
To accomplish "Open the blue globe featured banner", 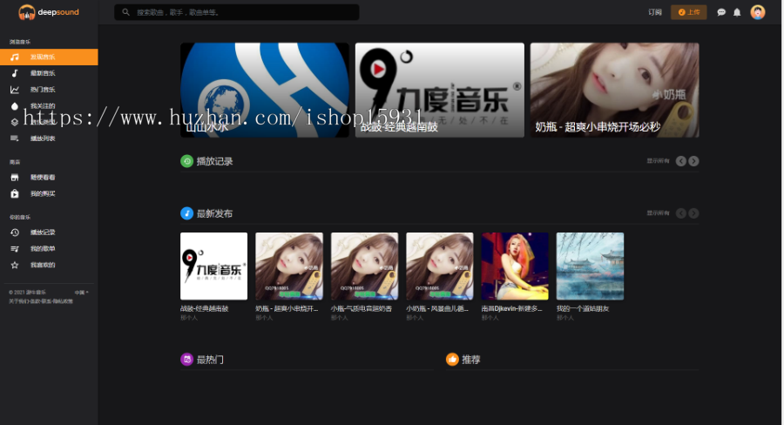I will [x=265, y=90].
